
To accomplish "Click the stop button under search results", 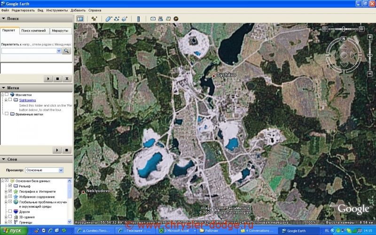I will click(57, 78).
